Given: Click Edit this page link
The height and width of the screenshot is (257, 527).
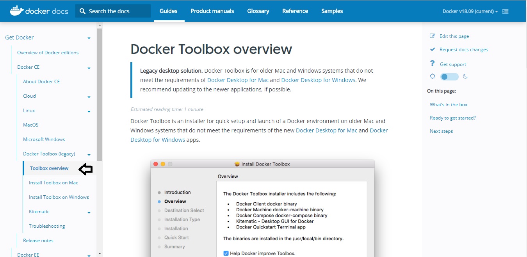Looking at the screenshot, I should click(454, 36).
